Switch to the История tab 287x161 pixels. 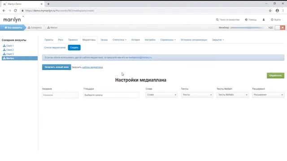(135, 40)
